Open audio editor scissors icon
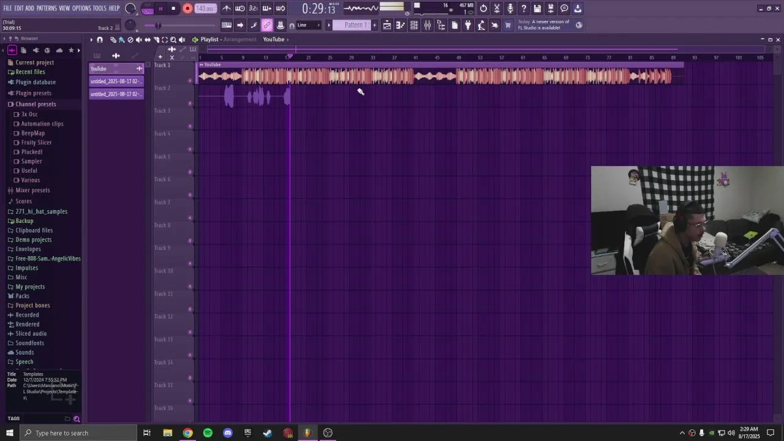The height and width of the screenshot is (441, 784). (x=497, y=9)
